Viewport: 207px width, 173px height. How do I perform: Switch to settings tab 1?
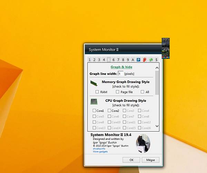click(x=89, y=60)
